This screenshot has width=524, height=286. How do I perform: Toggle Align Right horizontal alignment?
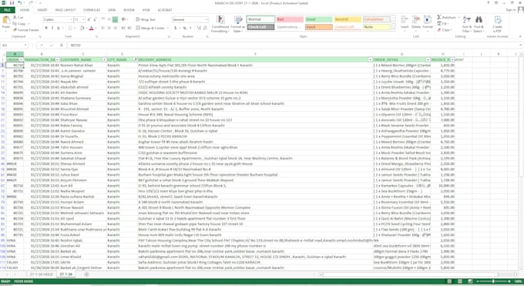click(115, 28)
